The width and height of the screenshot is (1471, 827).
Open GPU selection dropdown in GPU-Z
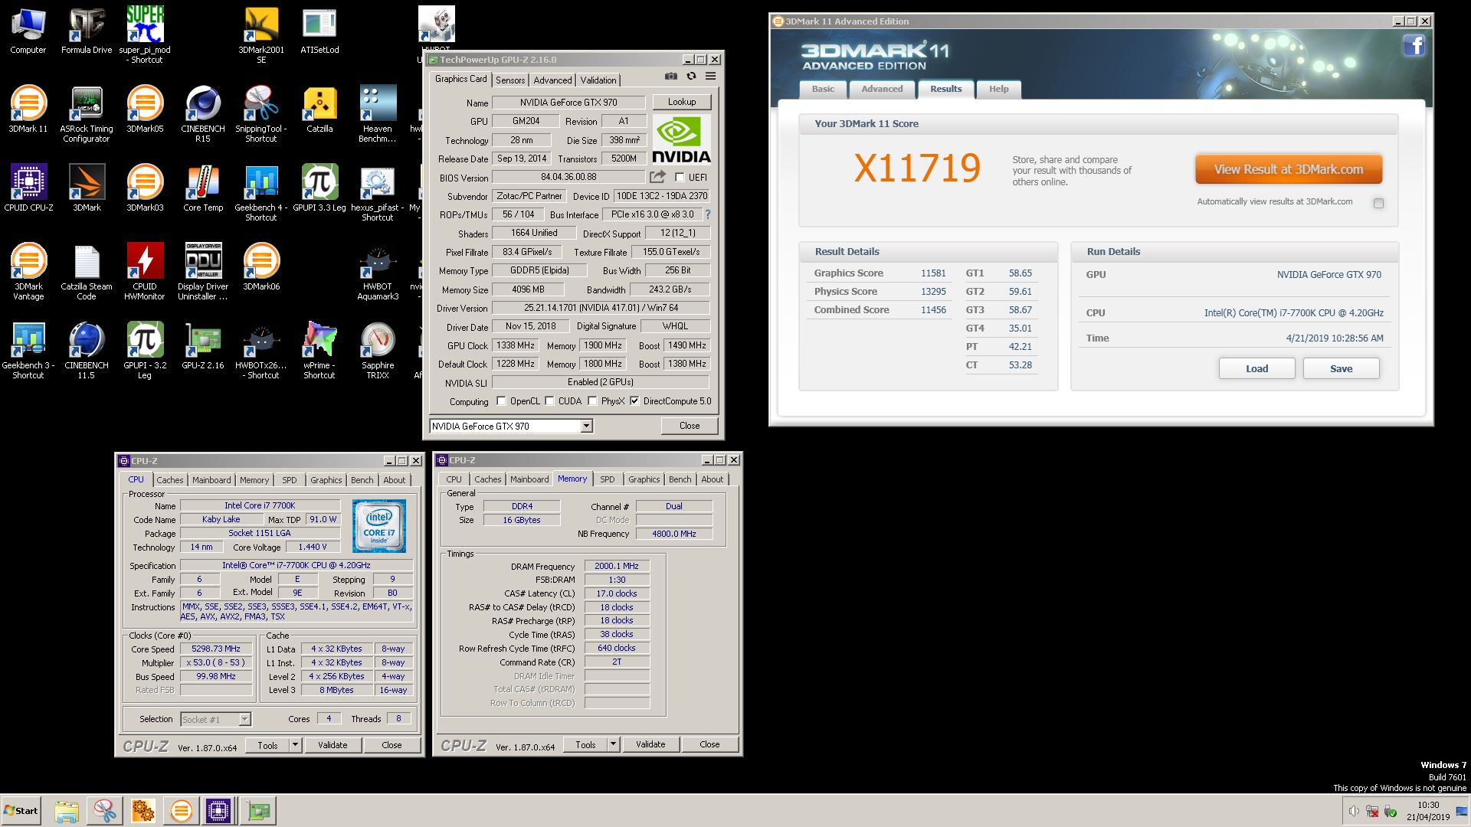coord(586,427)
